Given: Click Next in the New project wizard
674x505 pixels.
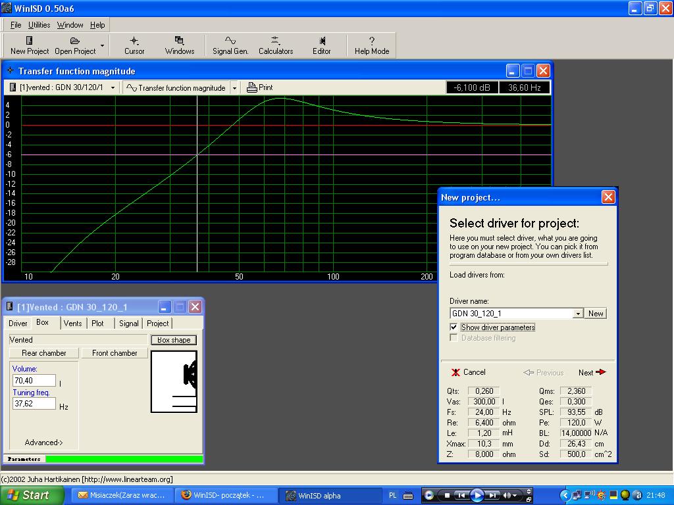Looking at the screenshot, I should pos(592,372).
